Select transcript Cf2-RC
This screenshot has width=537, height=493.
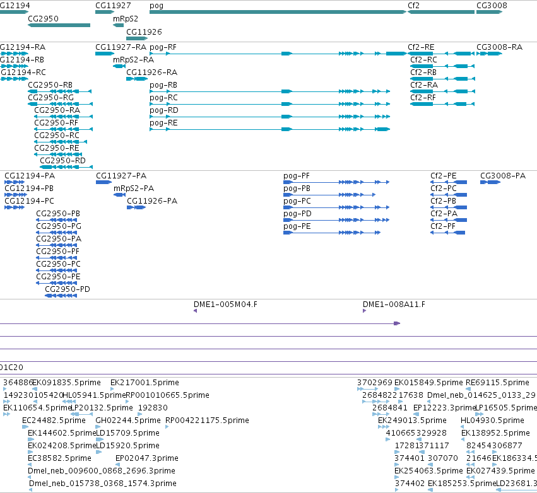coord(442,66)
